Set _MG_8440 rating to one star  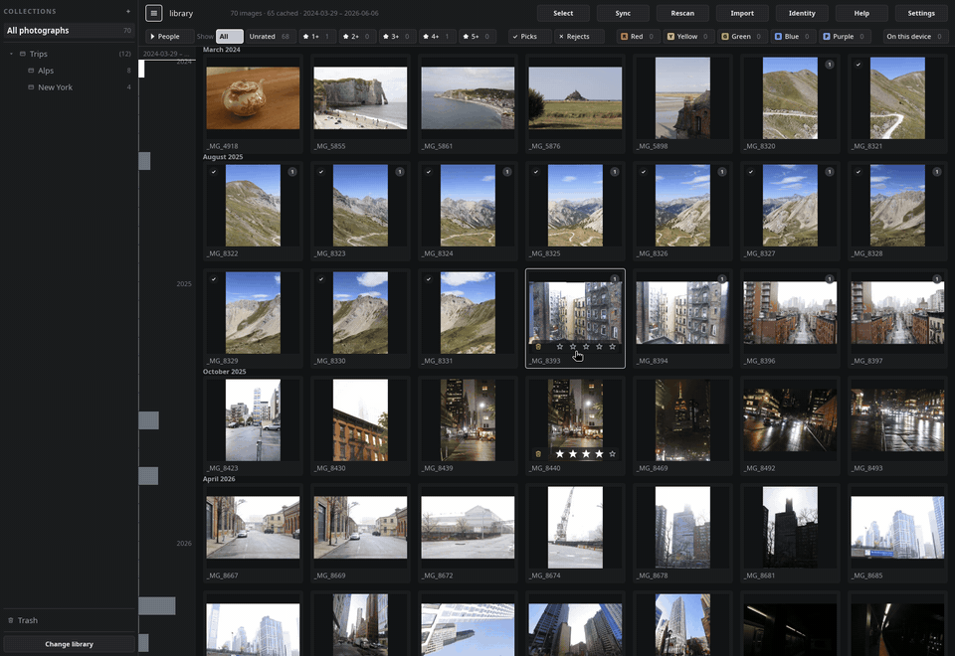pyautogui.click(x=560, y=454)
